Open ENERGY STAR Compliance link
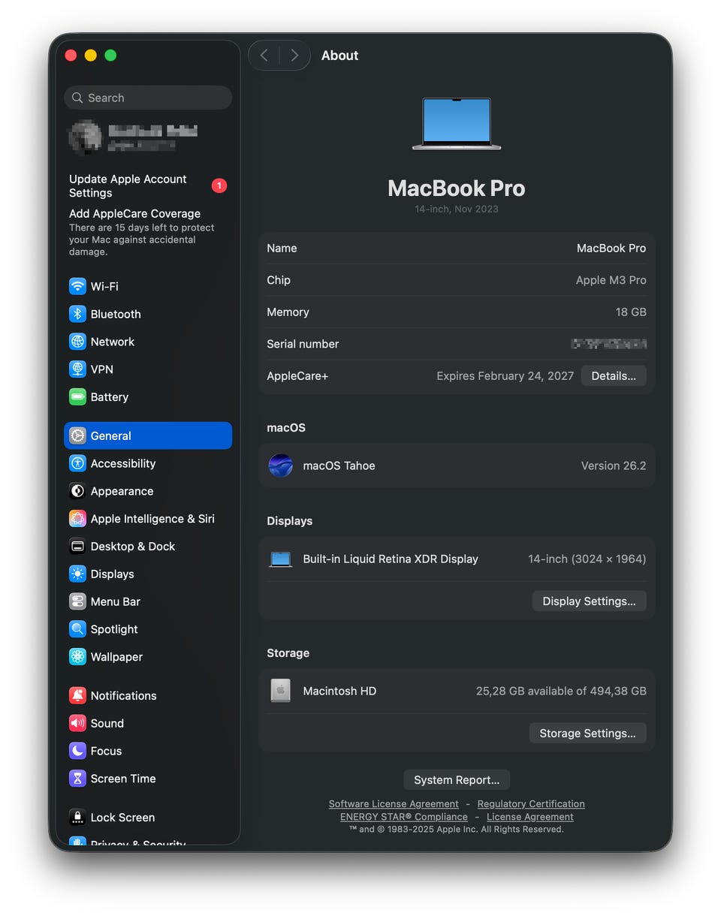 (x=404, y=817)
